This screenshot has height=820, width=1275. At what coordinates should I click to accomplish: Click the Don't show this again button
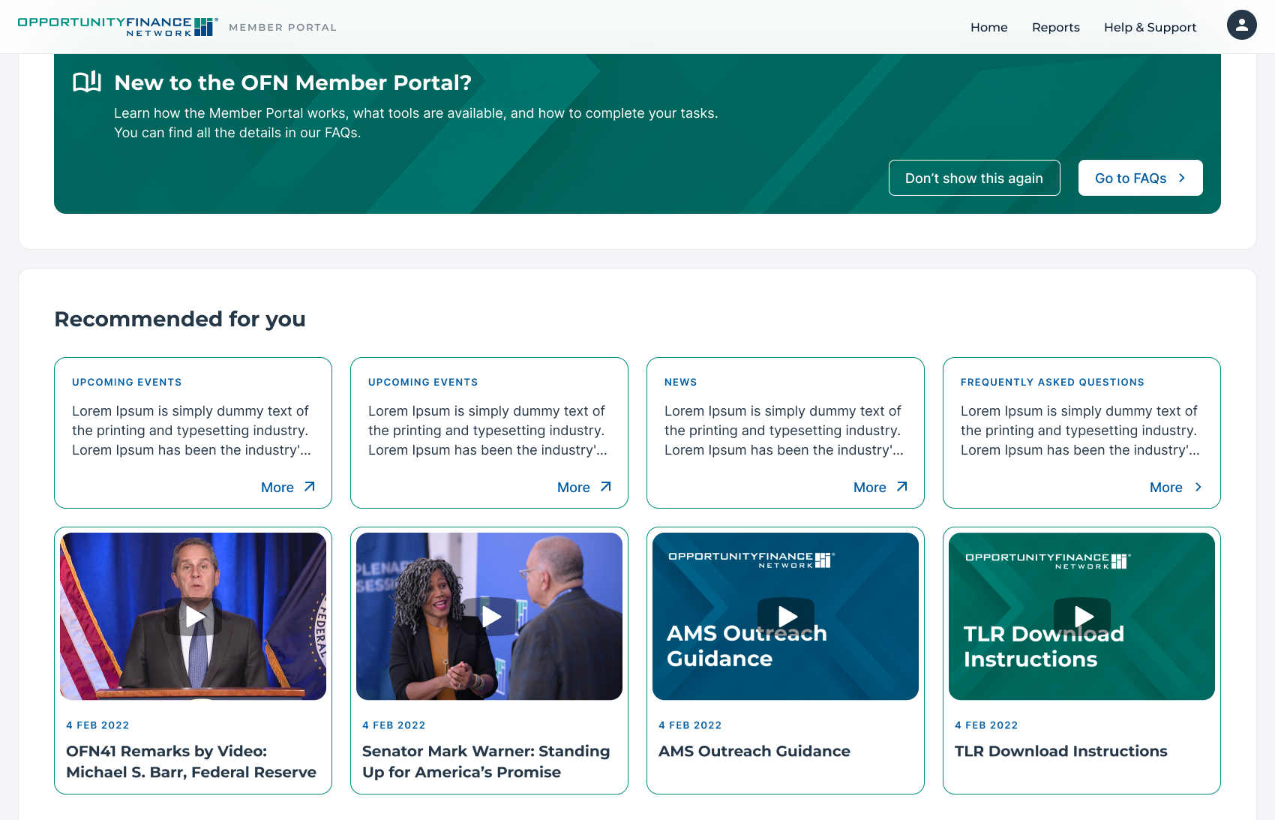974,178
